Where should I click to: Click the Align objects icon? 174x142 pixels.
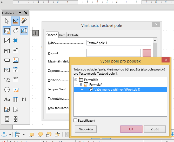pos(18,135)
